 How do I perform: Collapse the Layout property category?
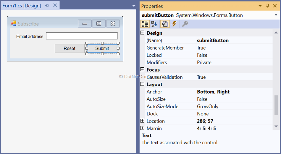(142, 84)
